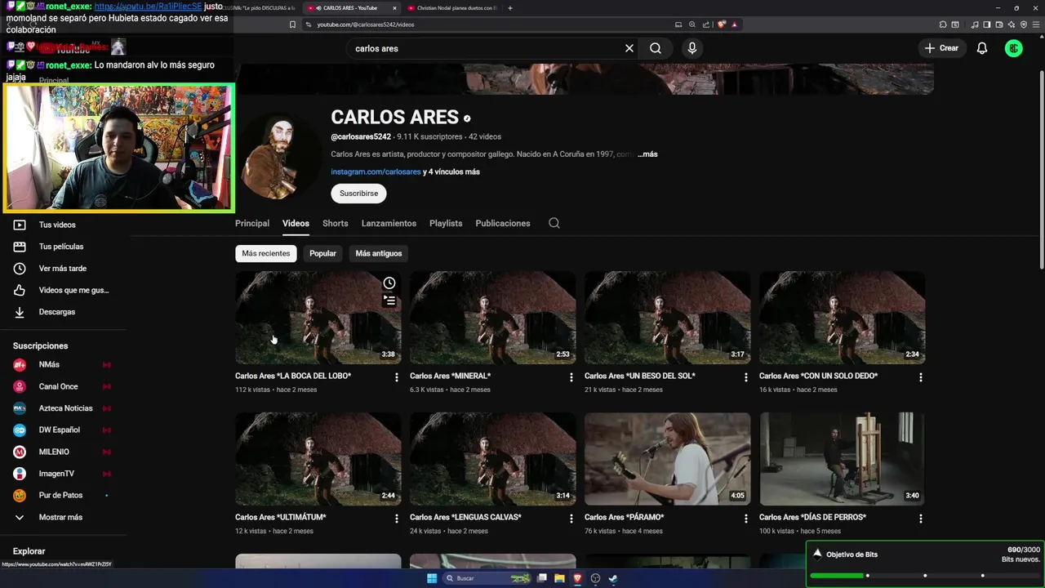The width and height of the screenshot is (1045, 588).
Task: Click the browser address bar URL
Action: (365, 24)
